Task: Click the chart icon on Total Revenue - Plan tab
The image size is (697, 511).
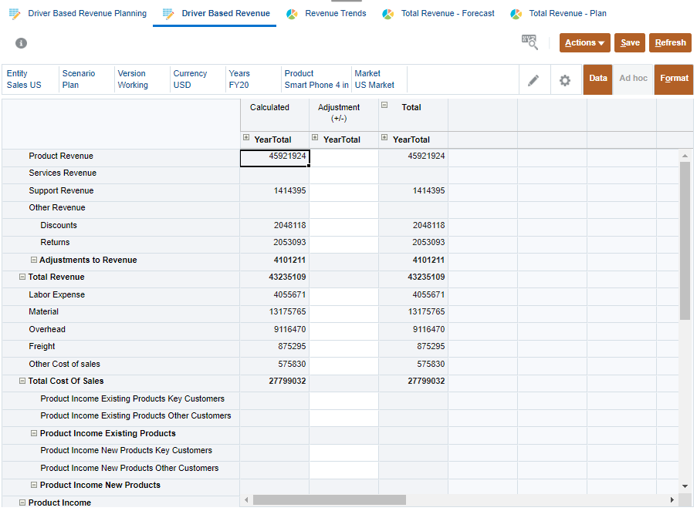Action: pyautogui.click(x=516, y=13)
